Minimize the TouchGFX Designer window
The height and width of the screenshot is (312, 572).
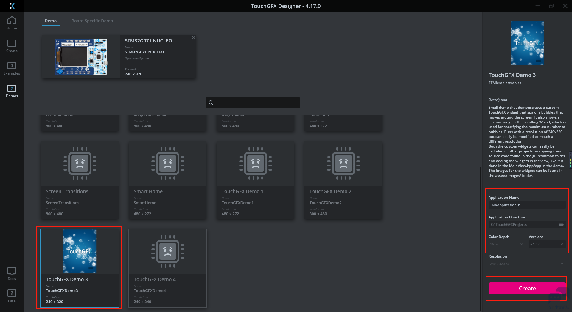pyautogui.click(x=538, y=6)
